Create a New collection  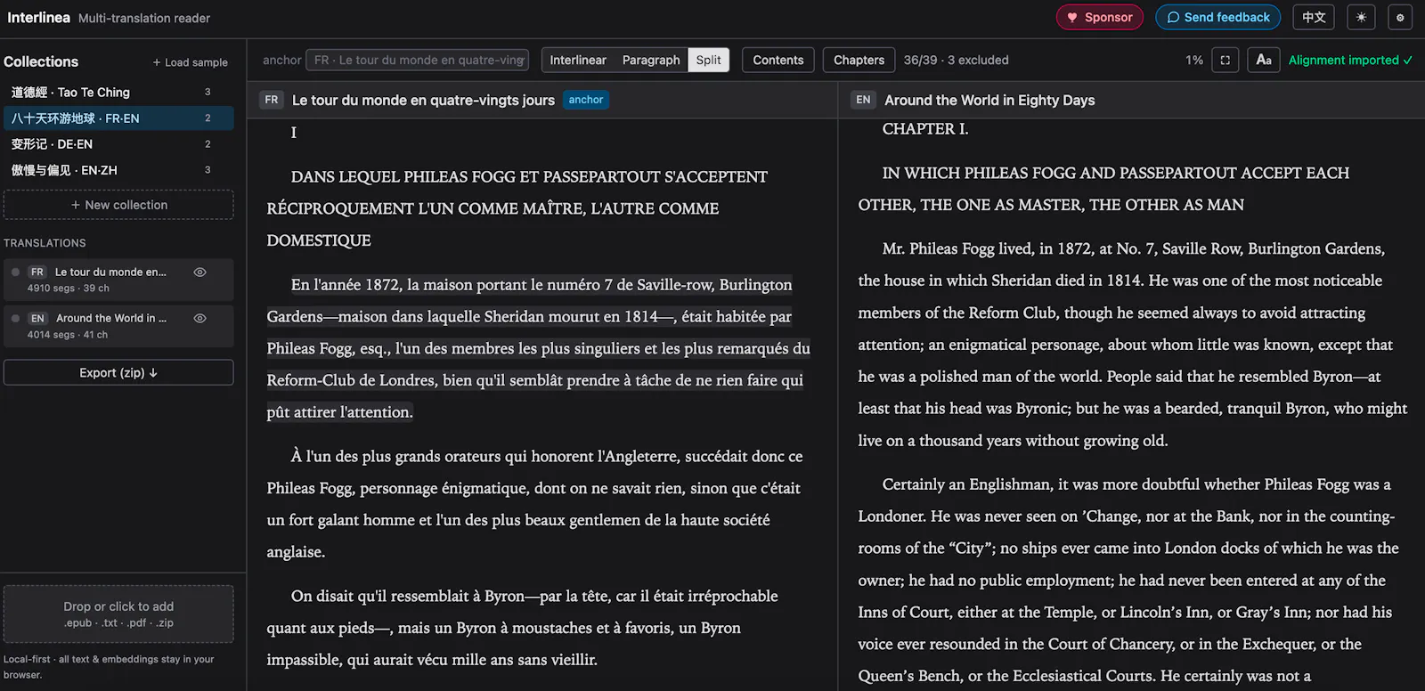coord(118,205)
